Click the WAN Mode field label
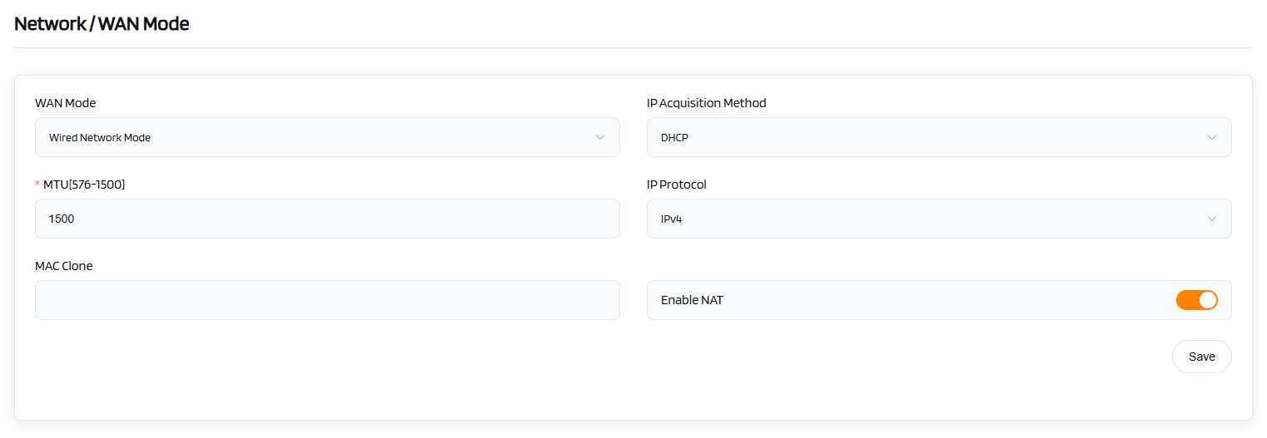The image size is (1267, 438). click(65, 103)
